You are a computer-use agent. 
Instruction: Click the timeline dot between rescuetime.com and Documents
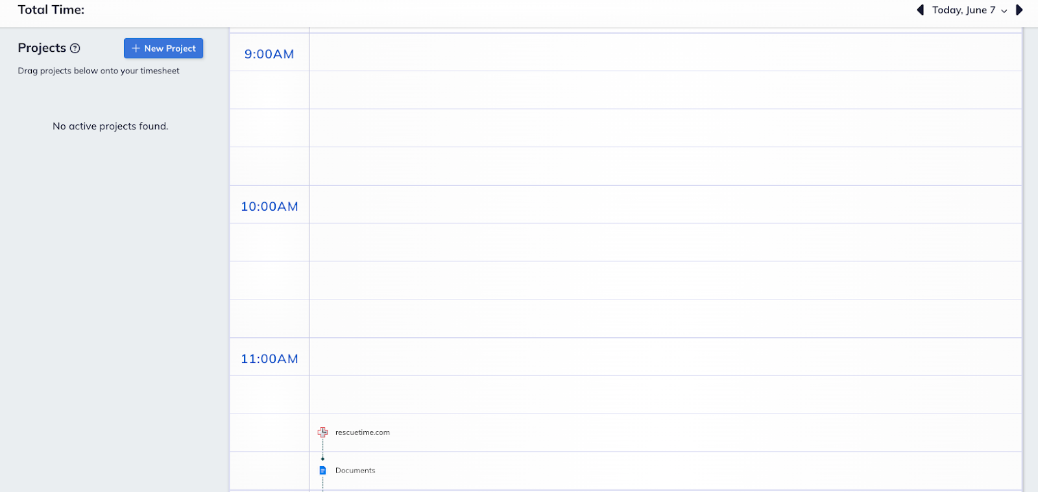pyautogui.click(x=322, y=458)
